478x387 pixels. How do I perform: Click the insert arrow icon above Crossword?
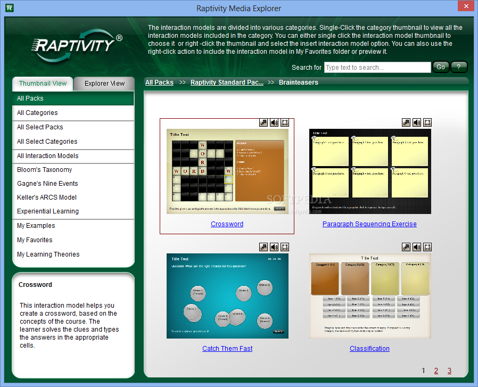[263, 122]
